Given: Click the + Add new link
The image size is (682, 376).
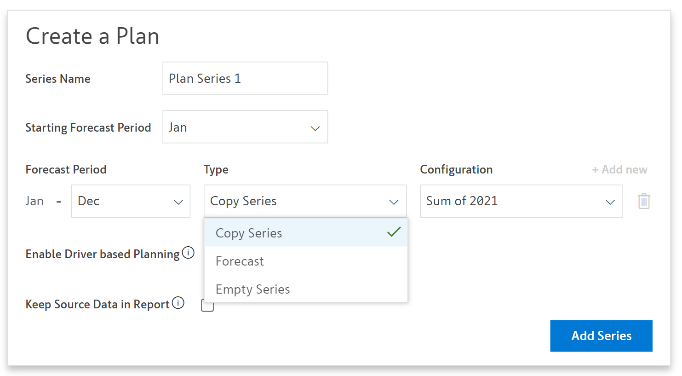Looking at the screenshot, I should 619,170.
